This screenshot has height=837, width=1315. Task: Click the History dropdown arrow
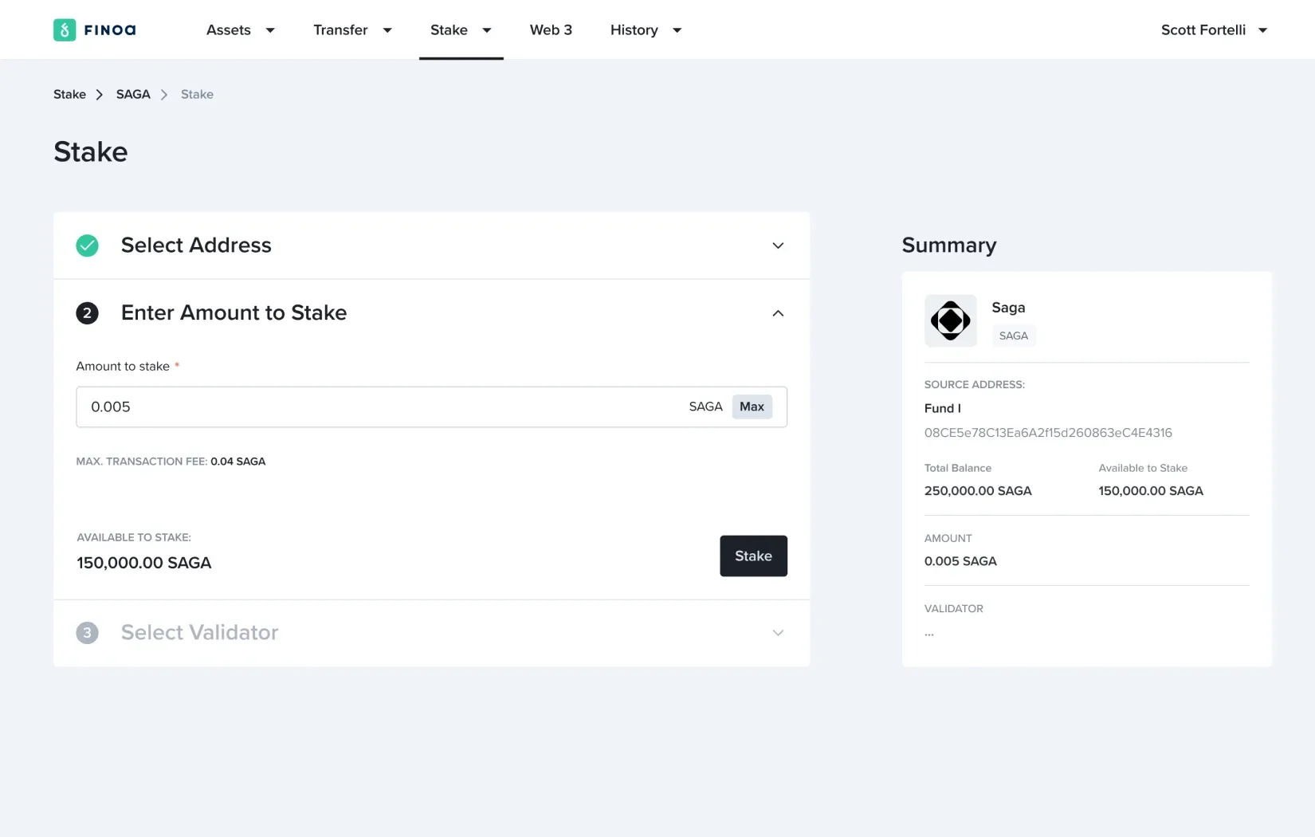677,30
